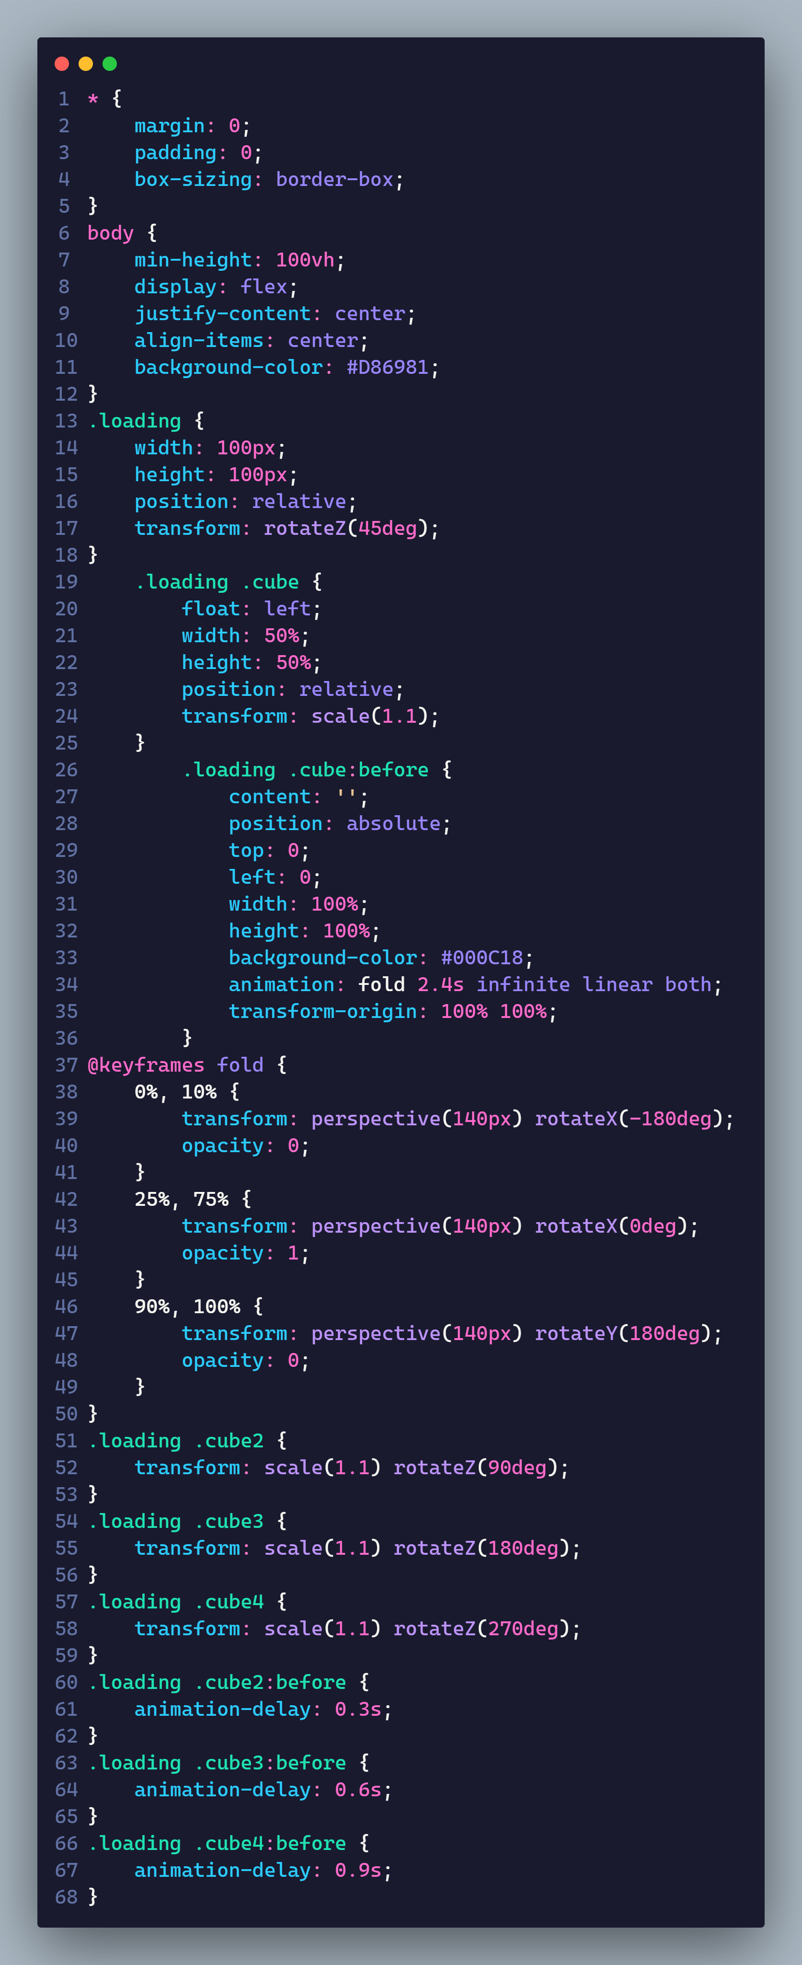
Task: Click the 25%, 75% keyframe selector
Action: tap(182, 1199)
